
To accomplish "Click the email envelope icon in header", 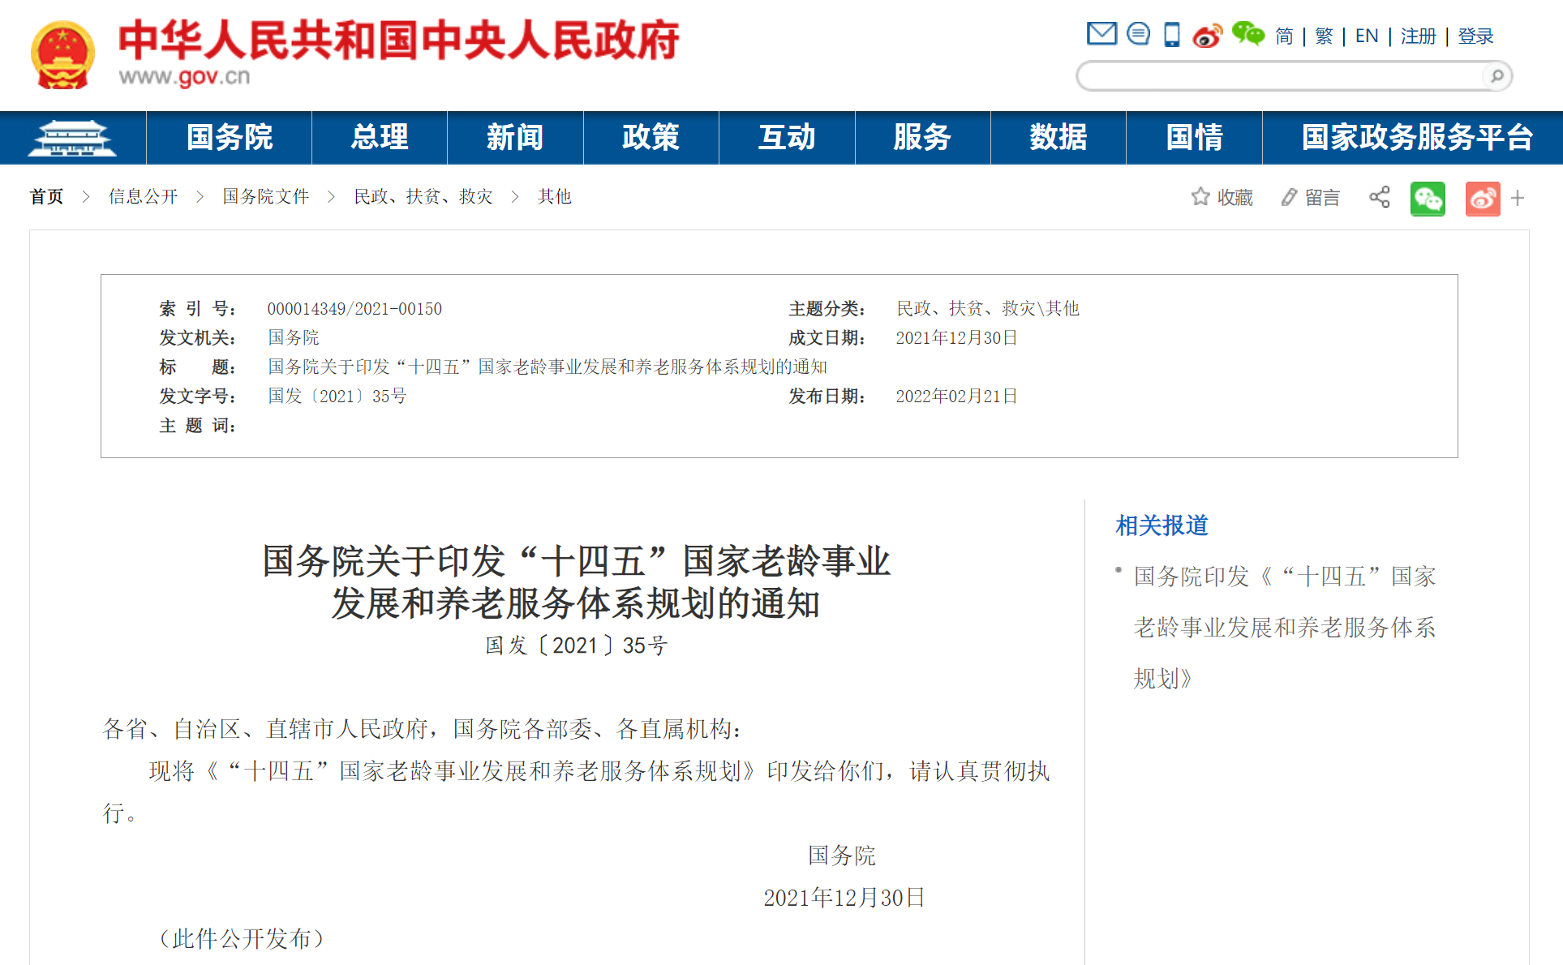I will (x=1101, y=34).
